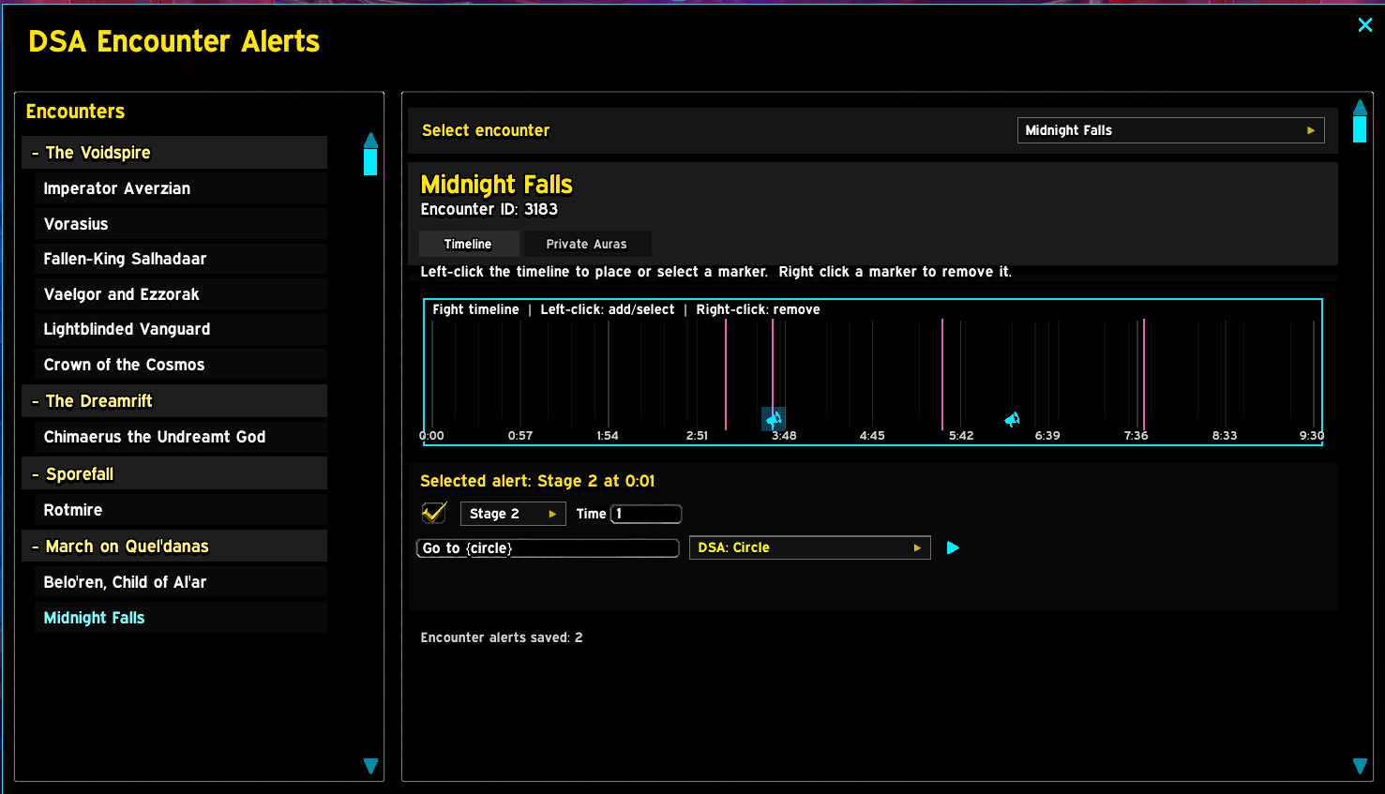This screenshot has width=1385, height=794.
Task: Open the DSA: Circle sound dropdown
Action: pyautogui.click(x=809, y=547)
